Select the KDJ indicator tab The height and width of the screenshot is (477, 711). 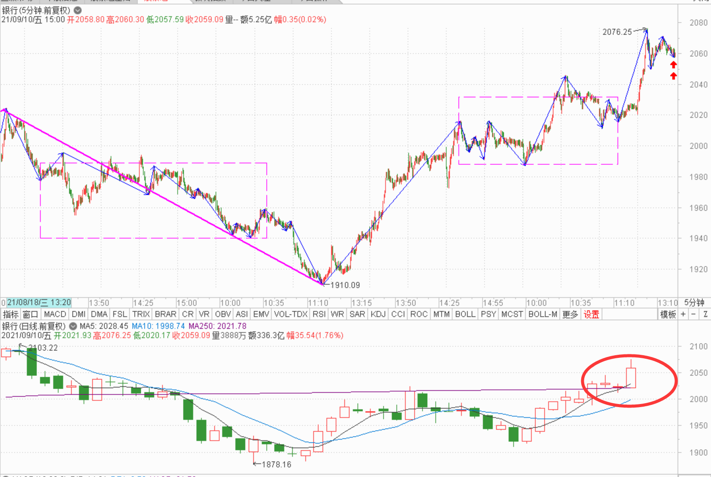(378, 314)
